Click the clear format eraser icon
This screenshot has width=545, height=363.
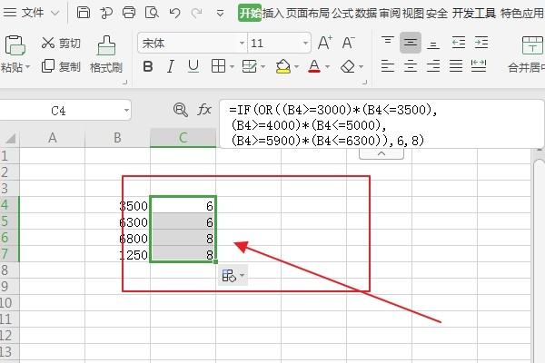[x=348, y=66]
